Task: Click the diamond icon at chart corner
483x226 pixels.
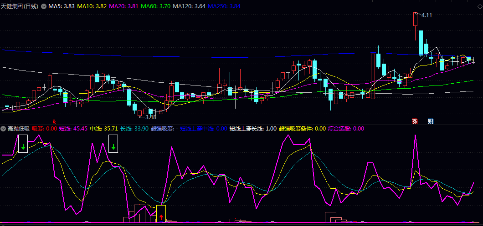Action: 480,6
